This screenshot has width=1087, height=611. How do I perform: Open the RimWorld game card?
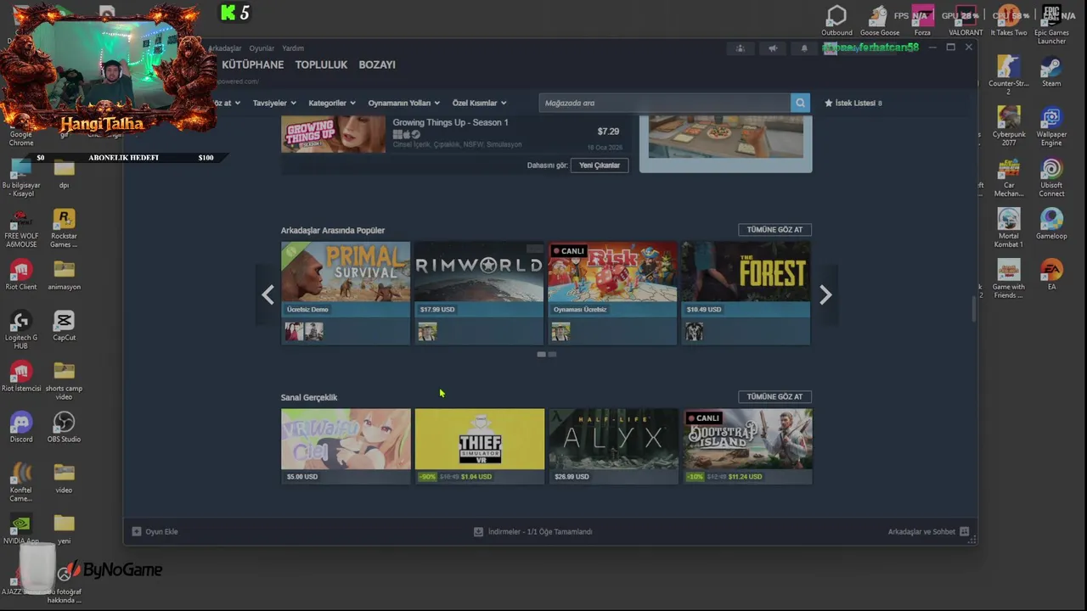(479, 293)
